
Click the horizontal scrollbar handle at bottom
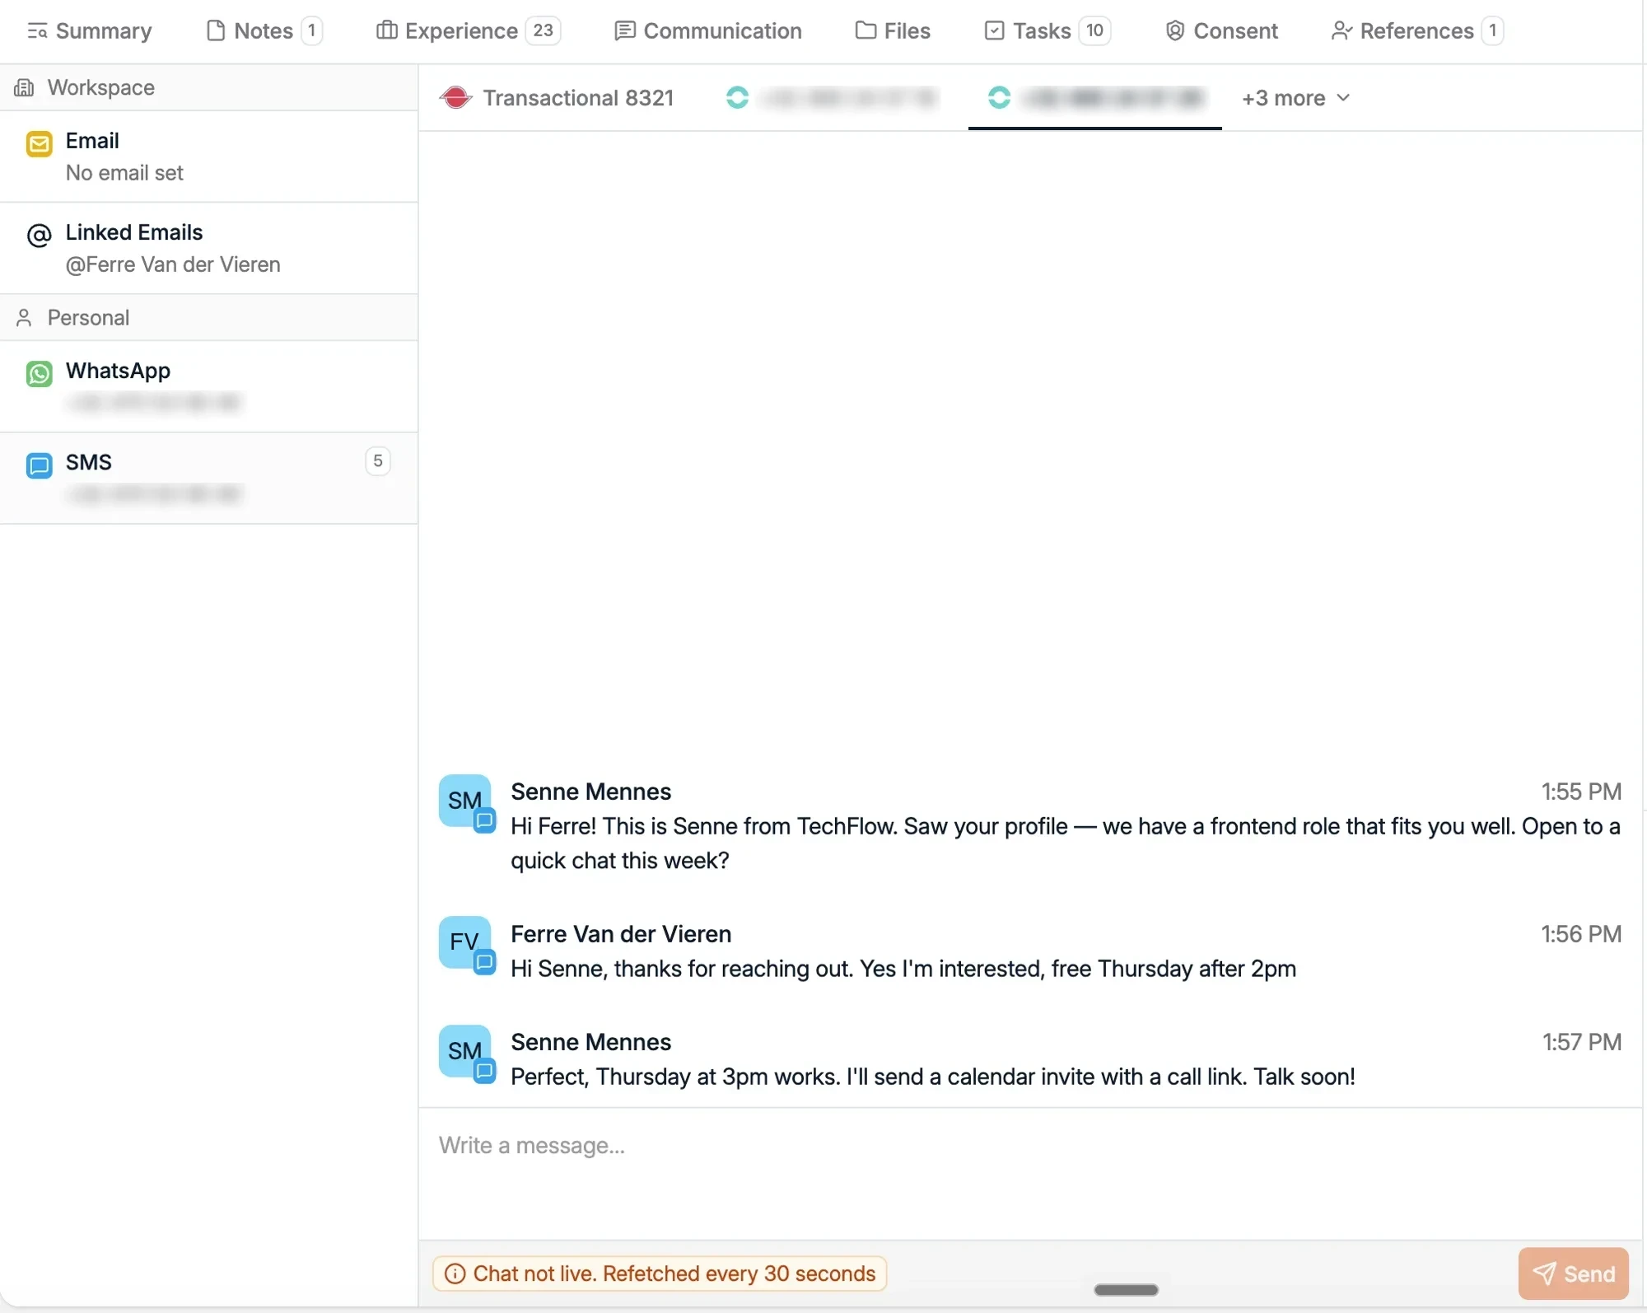[1126, 1290]
